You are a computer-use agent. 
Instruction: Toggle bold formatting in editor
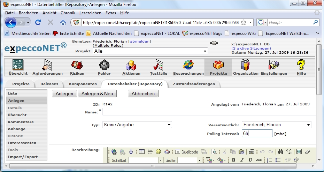(x=233, y=160)
